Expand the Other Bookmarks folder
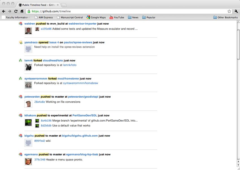The image size is (240, 170). pos(226,17)
